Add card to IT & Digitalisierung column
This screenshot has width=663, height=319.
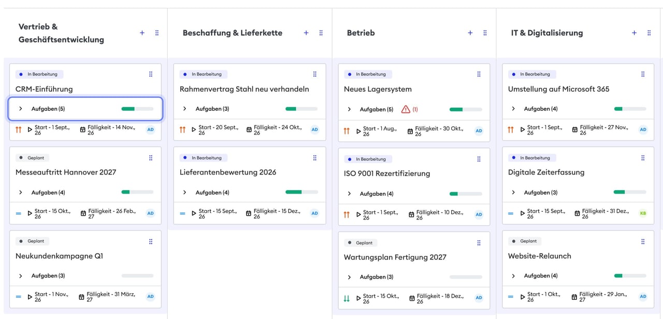[x=634, y=33]
